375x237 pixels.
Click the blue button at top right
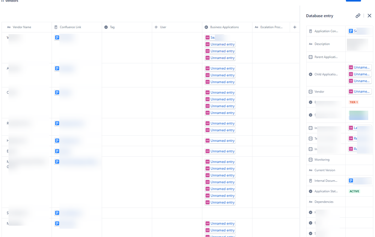click(x=353, y=1)
